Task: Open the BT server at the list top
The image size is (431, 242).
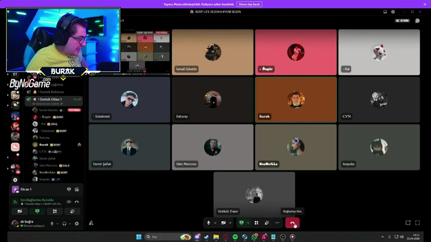Action: pyautogui.click(x=15, y=74)
